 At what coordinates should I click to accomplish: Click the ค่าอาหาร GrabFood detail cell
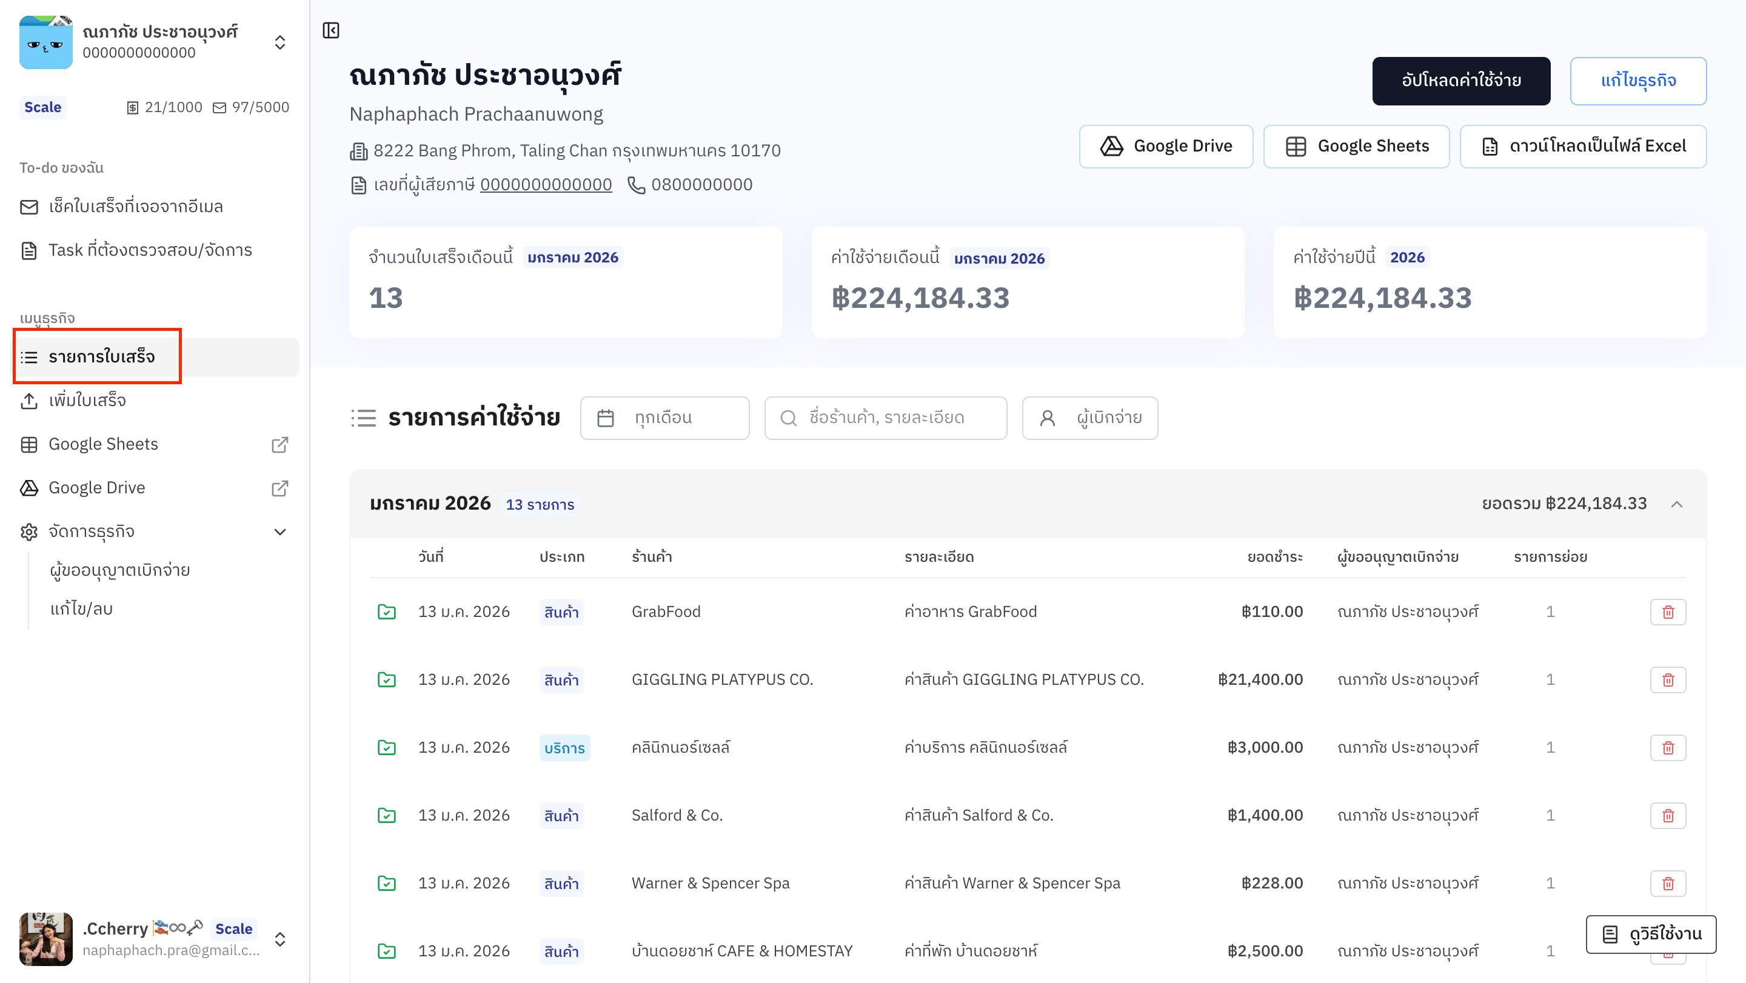pos(970,611)
